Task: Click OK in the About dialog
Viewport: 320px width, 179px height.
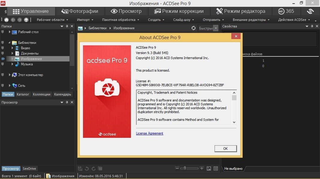Action: pos(226,149)
